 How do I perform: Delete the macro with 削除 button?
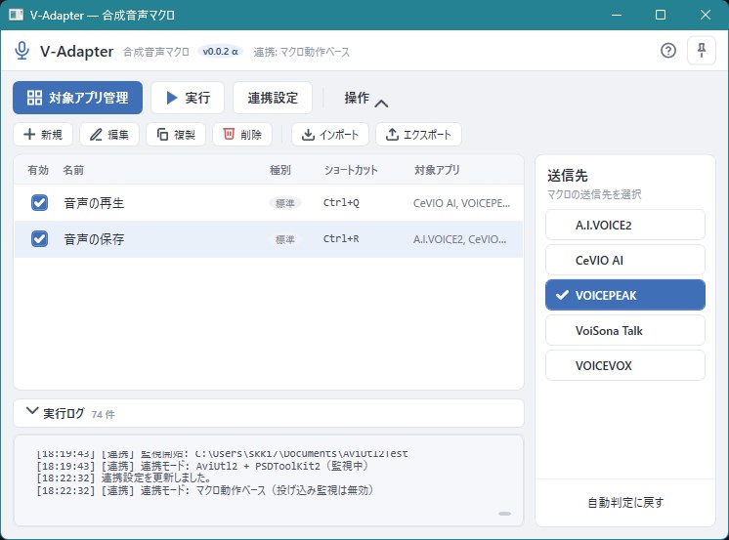[242, 135]
